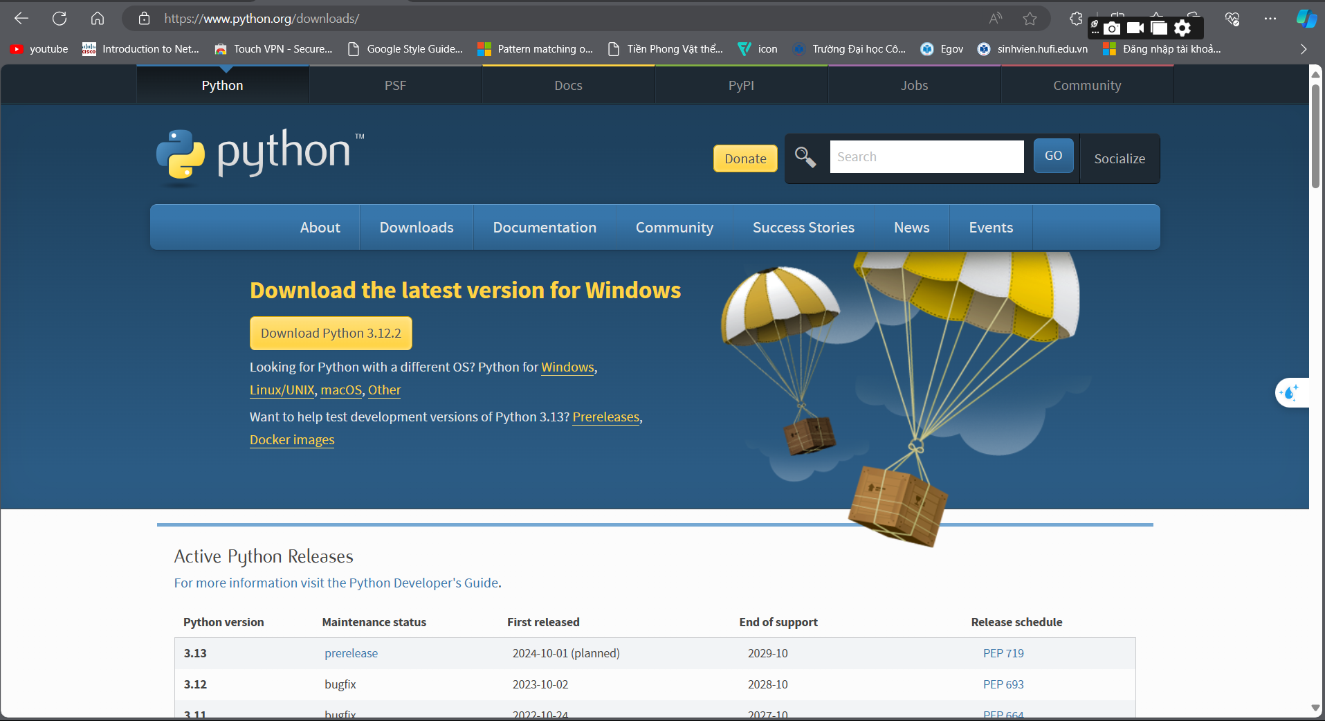
Task: Open the Socialize dropdown
Action: pyautogui.click(x=1120, y=158)
